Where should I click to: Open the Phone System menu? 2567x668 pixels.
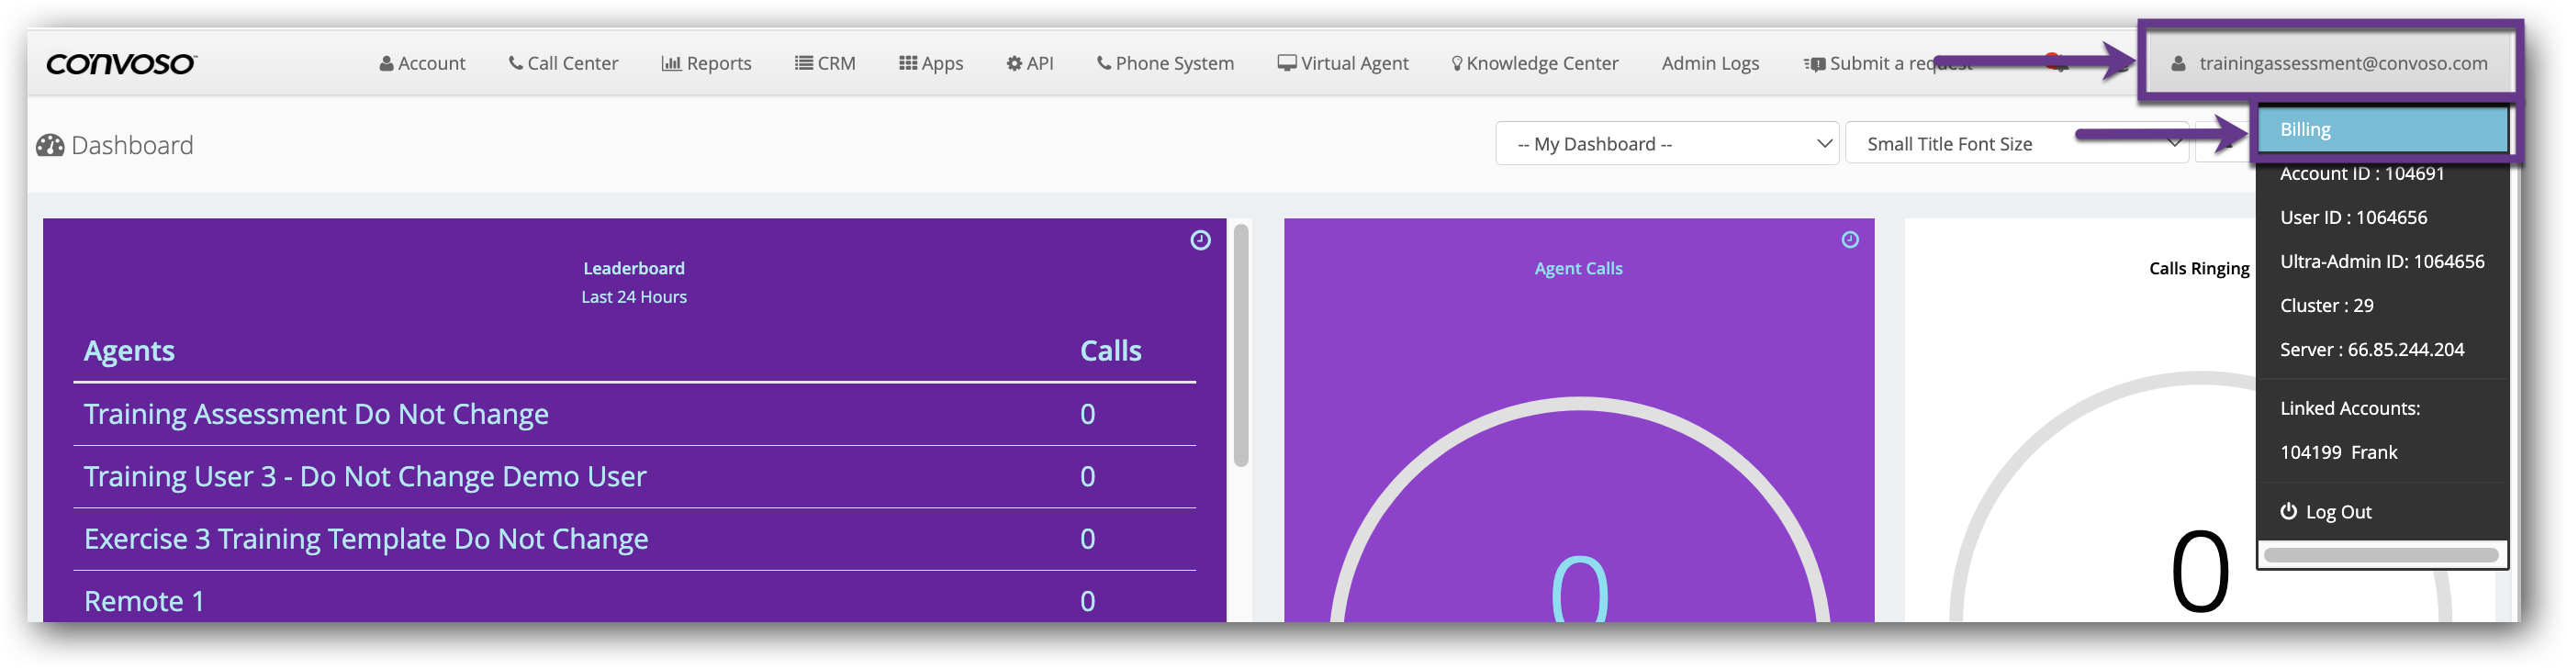pyautogui.click(x=1165, y=63)
